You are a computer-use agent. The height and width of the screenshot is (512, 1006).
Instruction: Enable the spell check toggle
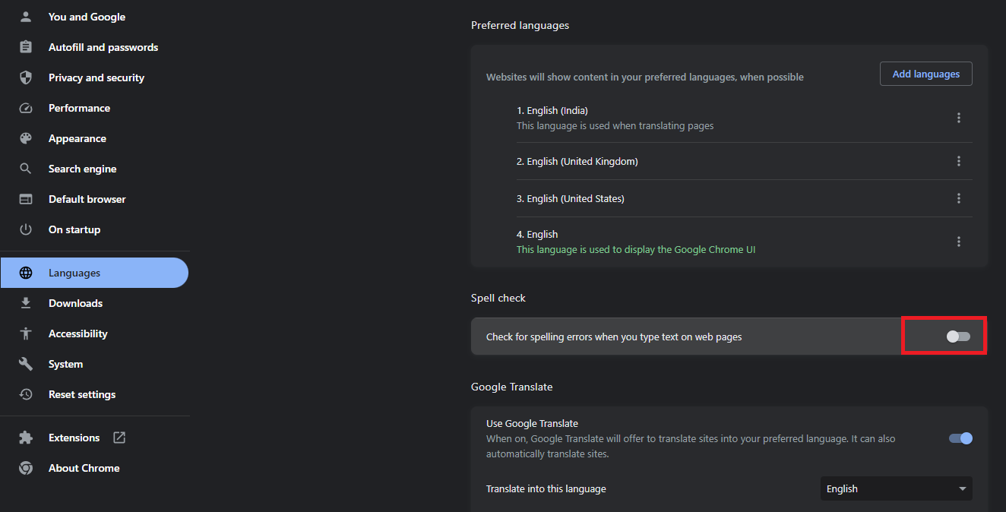click(959, 337)
